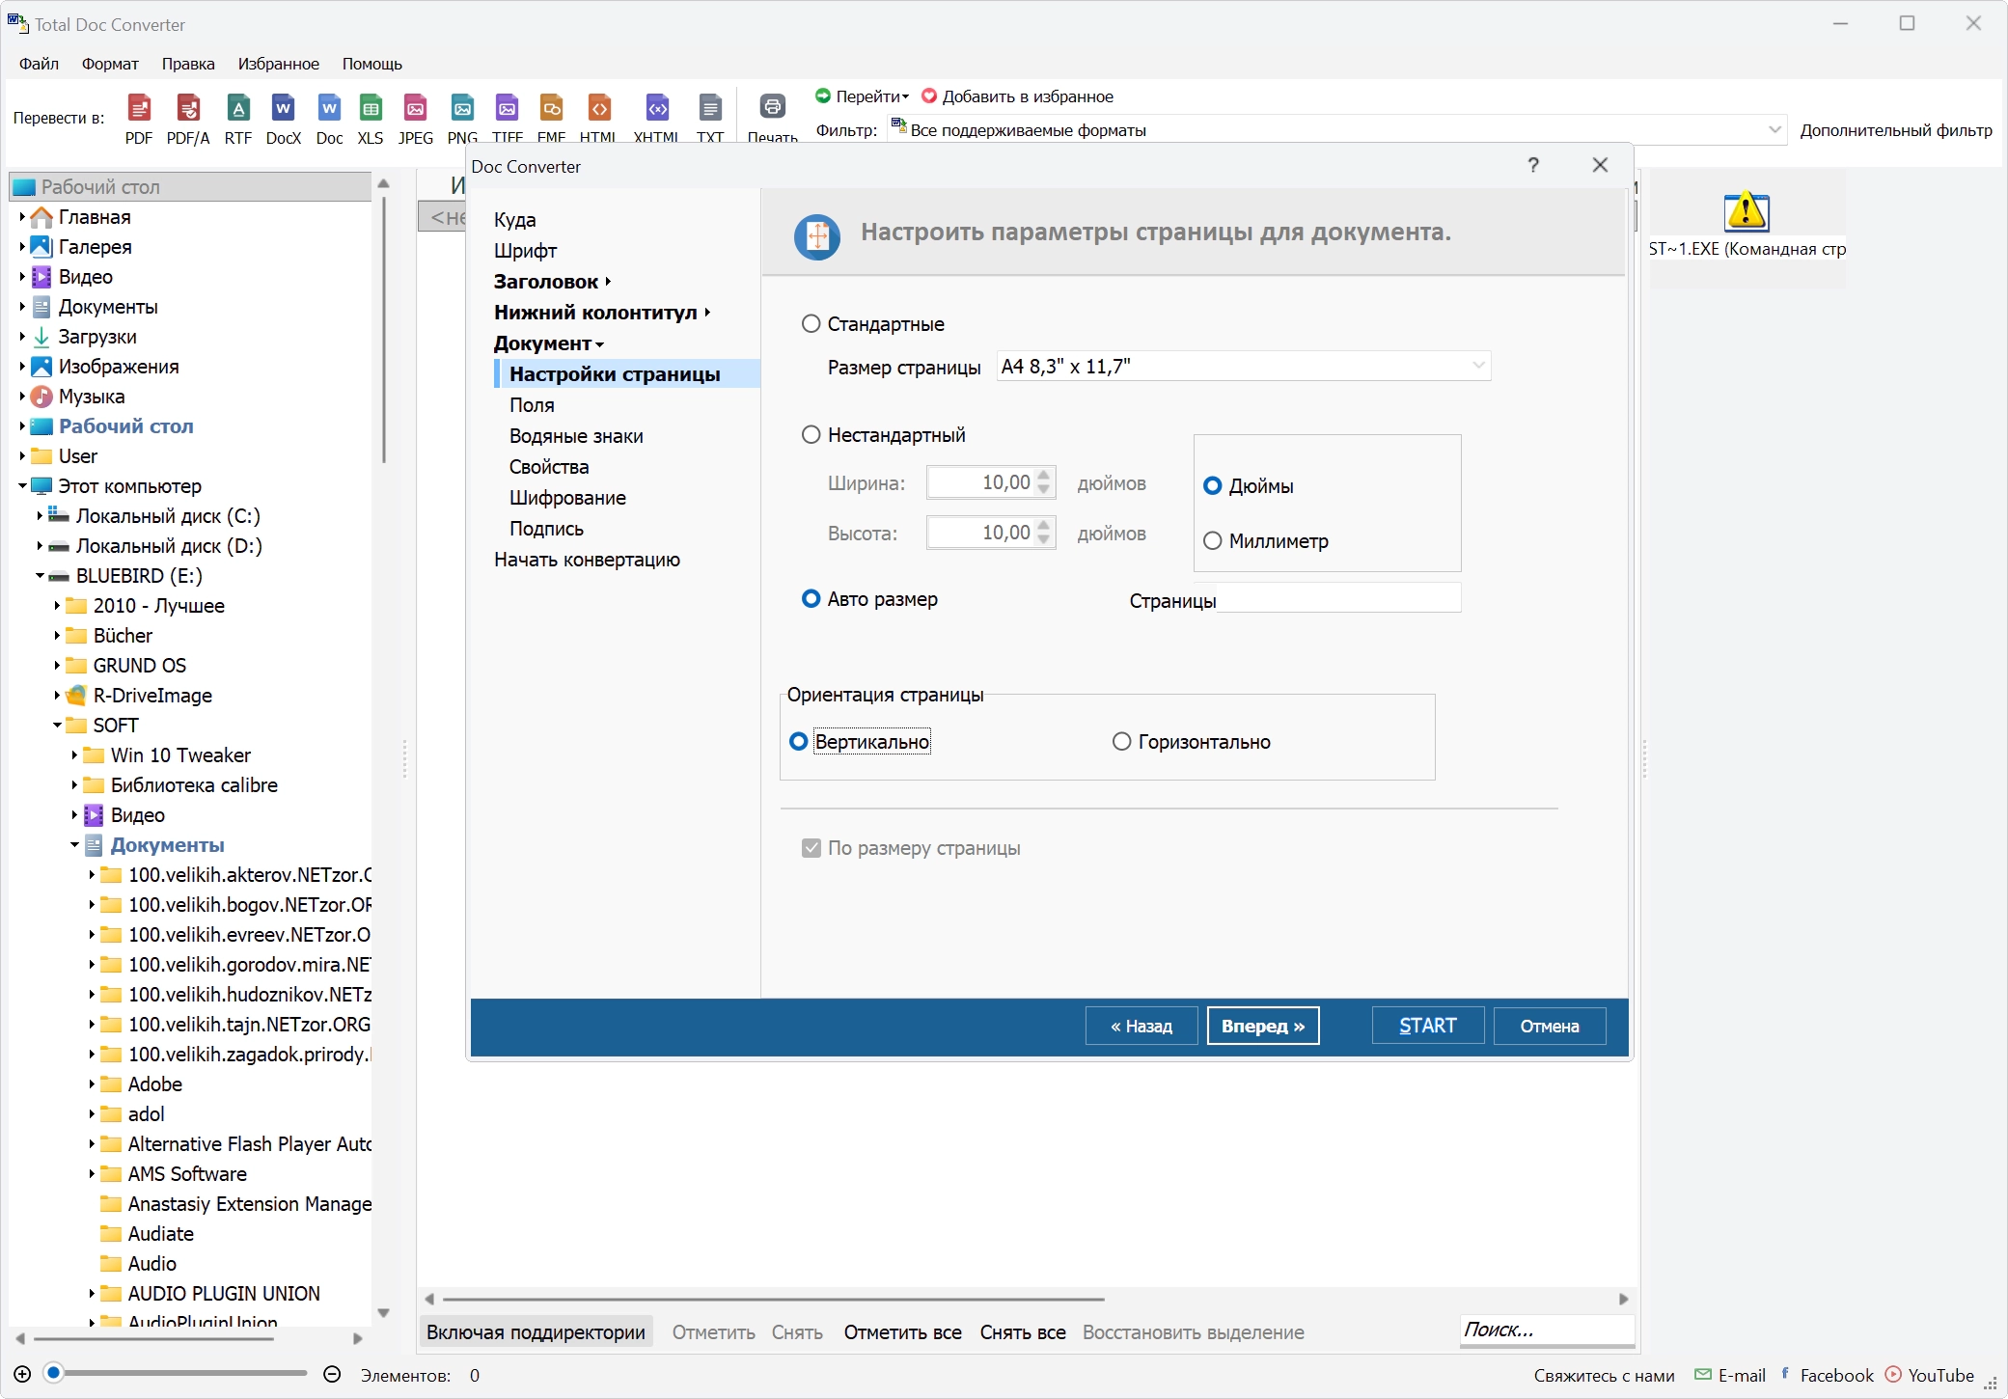Open the YouTube channel link
Viewport: 2008px width, 1399px height.
tap(1930, 1375)
